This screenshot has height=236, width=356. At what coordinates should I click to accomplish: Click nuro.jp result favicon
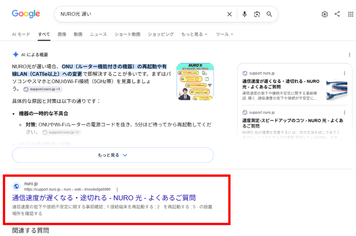(17, 186)
